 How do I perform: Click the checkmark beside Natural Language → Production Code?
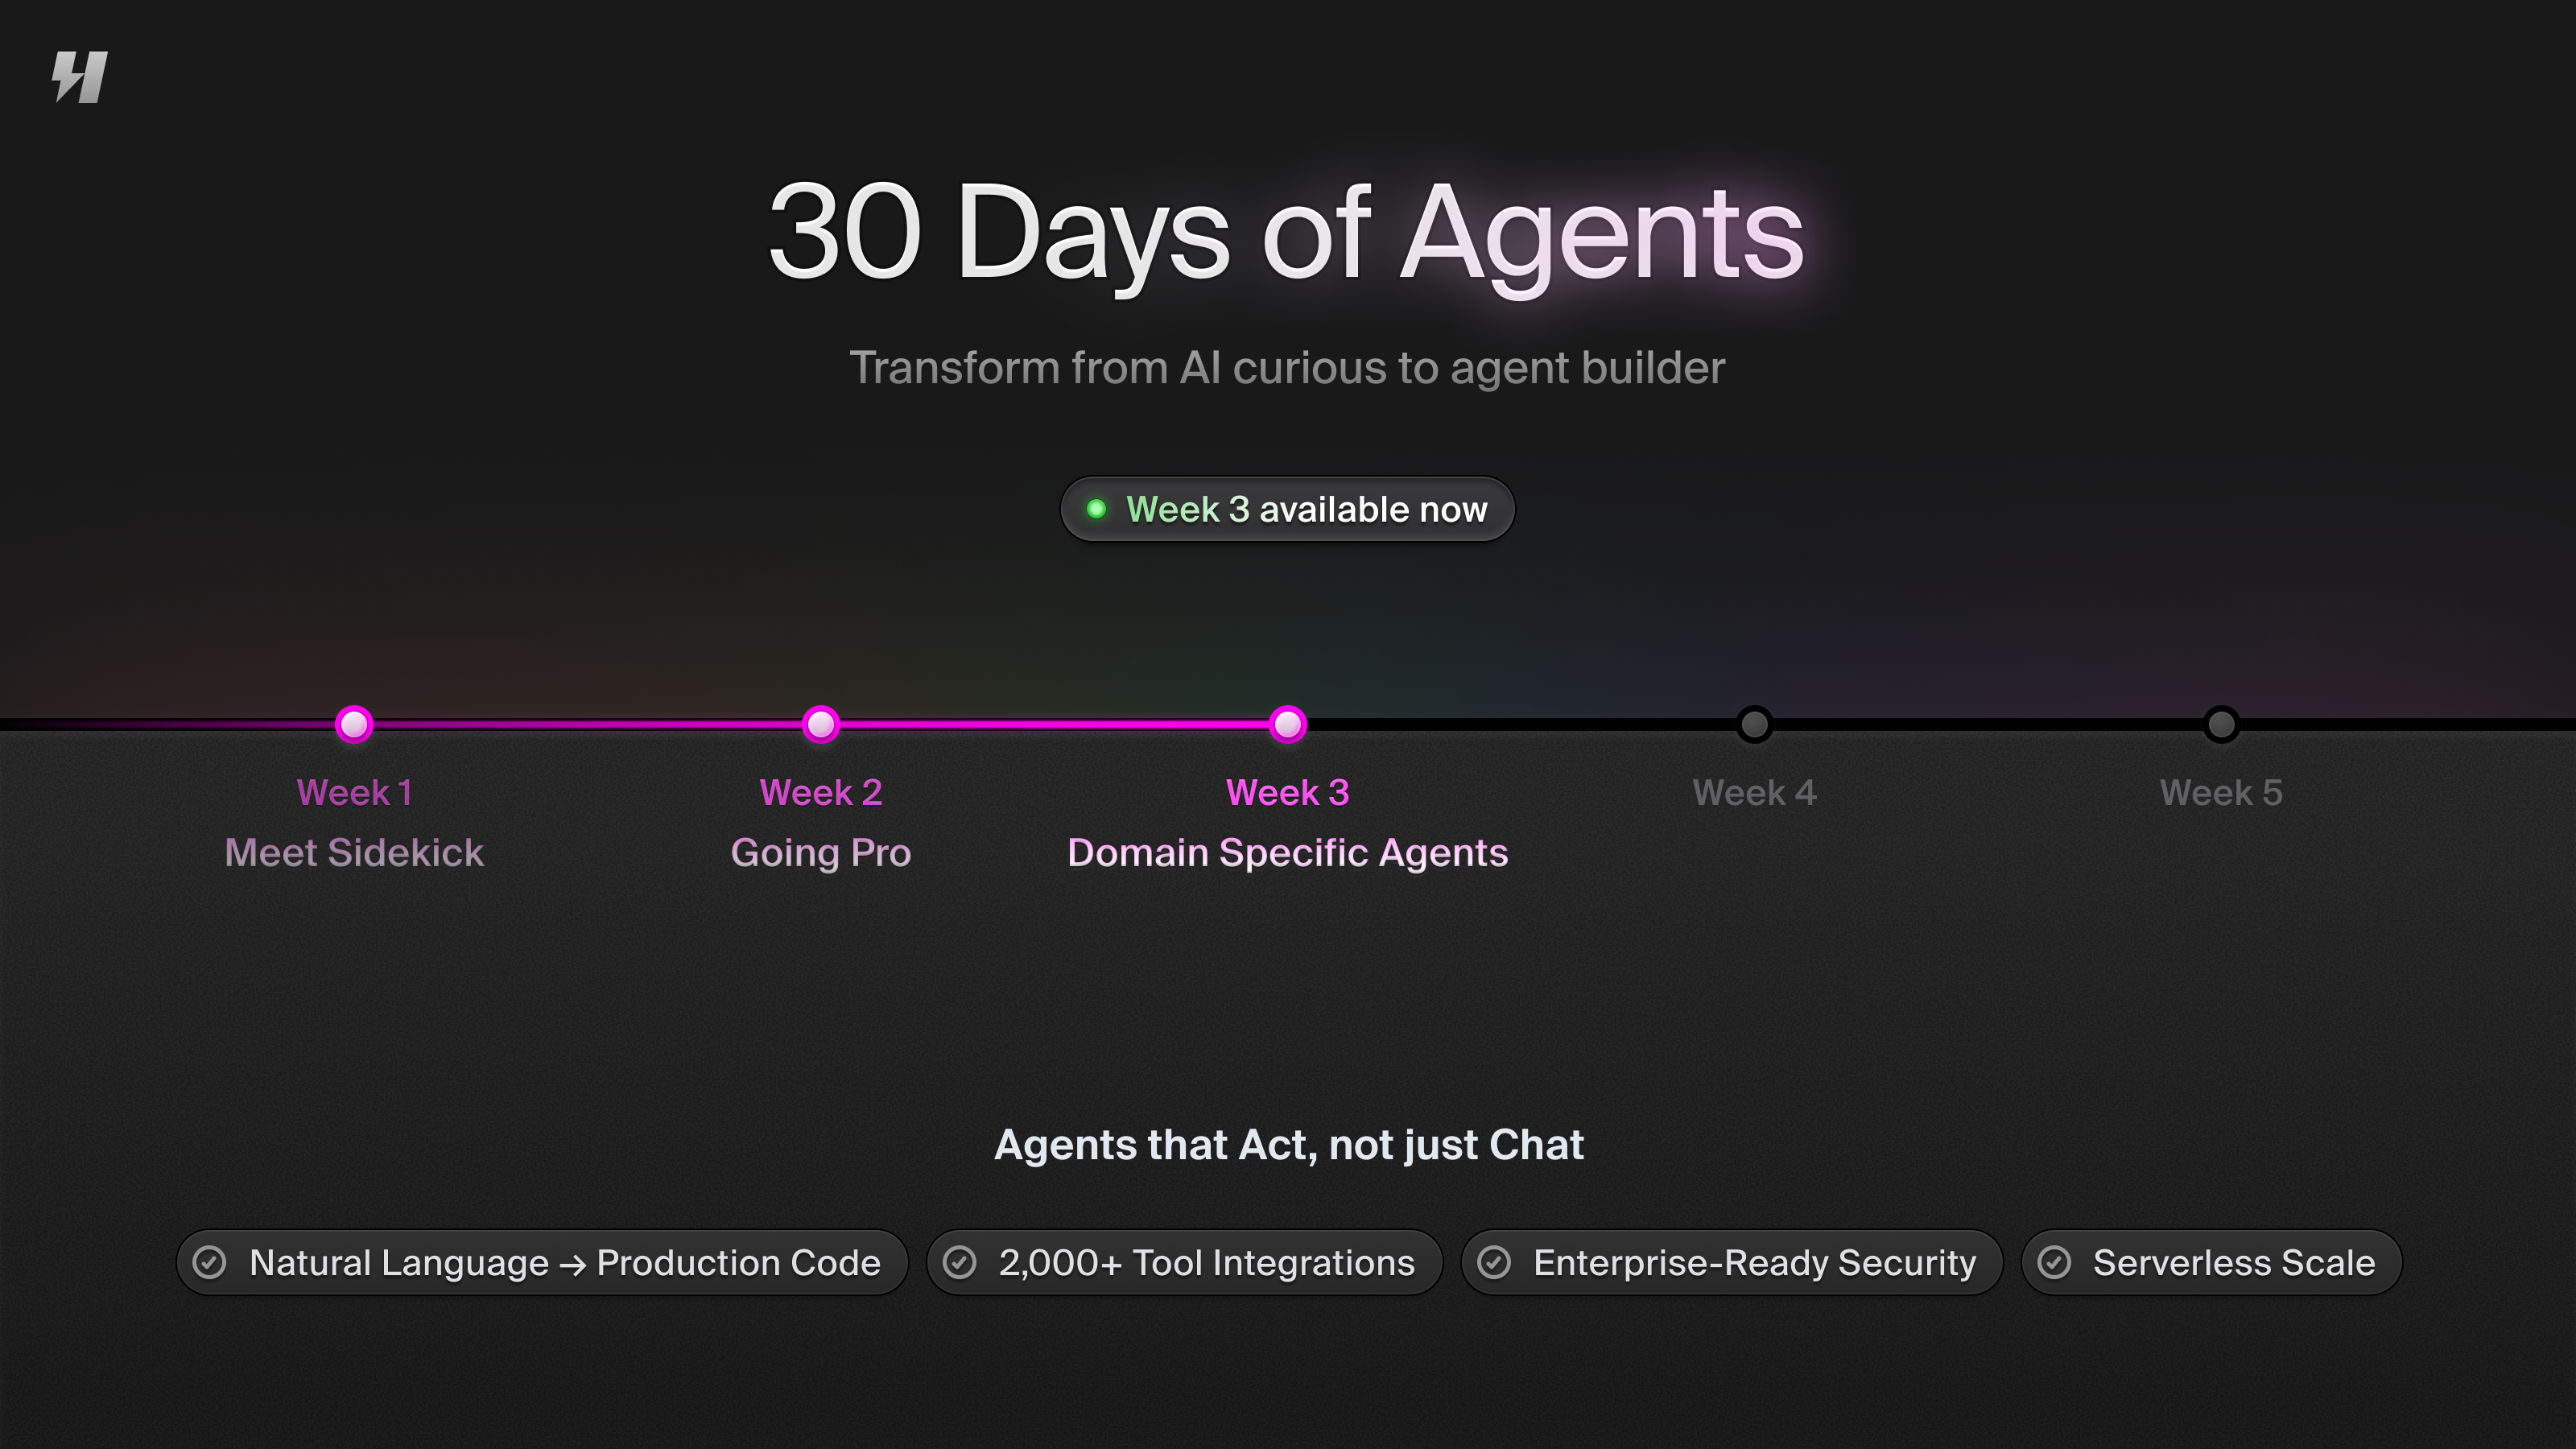click(x=212, y=1262)
